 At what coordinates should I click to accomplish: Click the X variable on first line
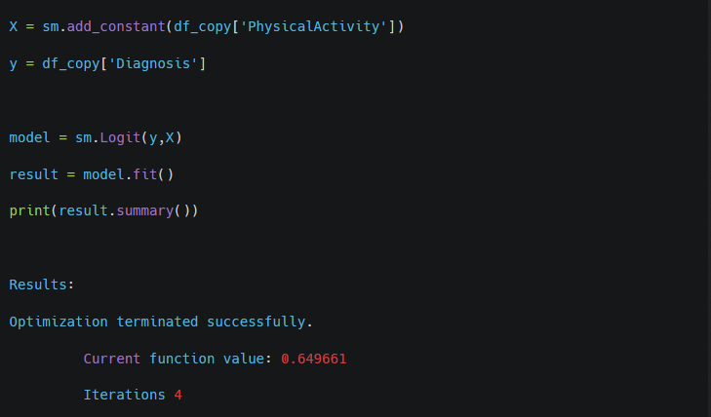coord(13,26)
